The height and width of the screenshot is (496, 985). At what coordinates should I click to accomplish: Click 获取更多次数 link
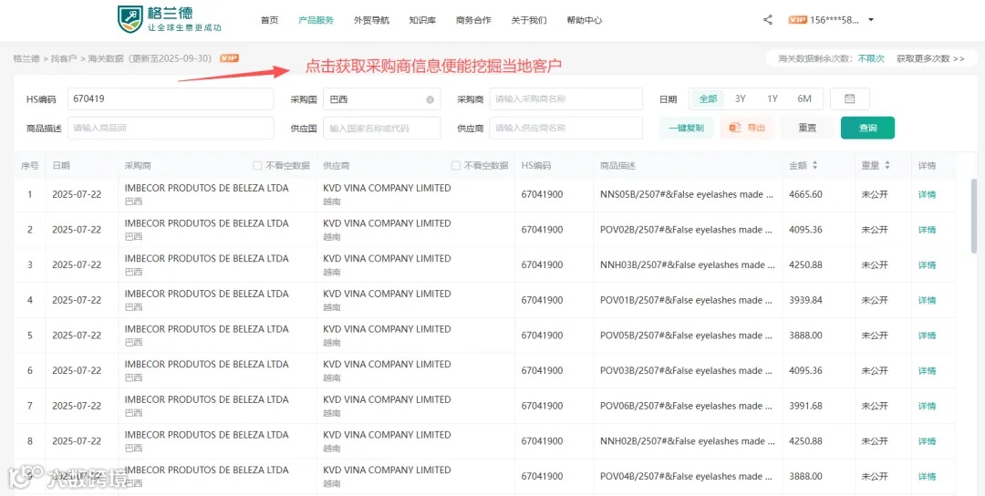click(930, 58)
